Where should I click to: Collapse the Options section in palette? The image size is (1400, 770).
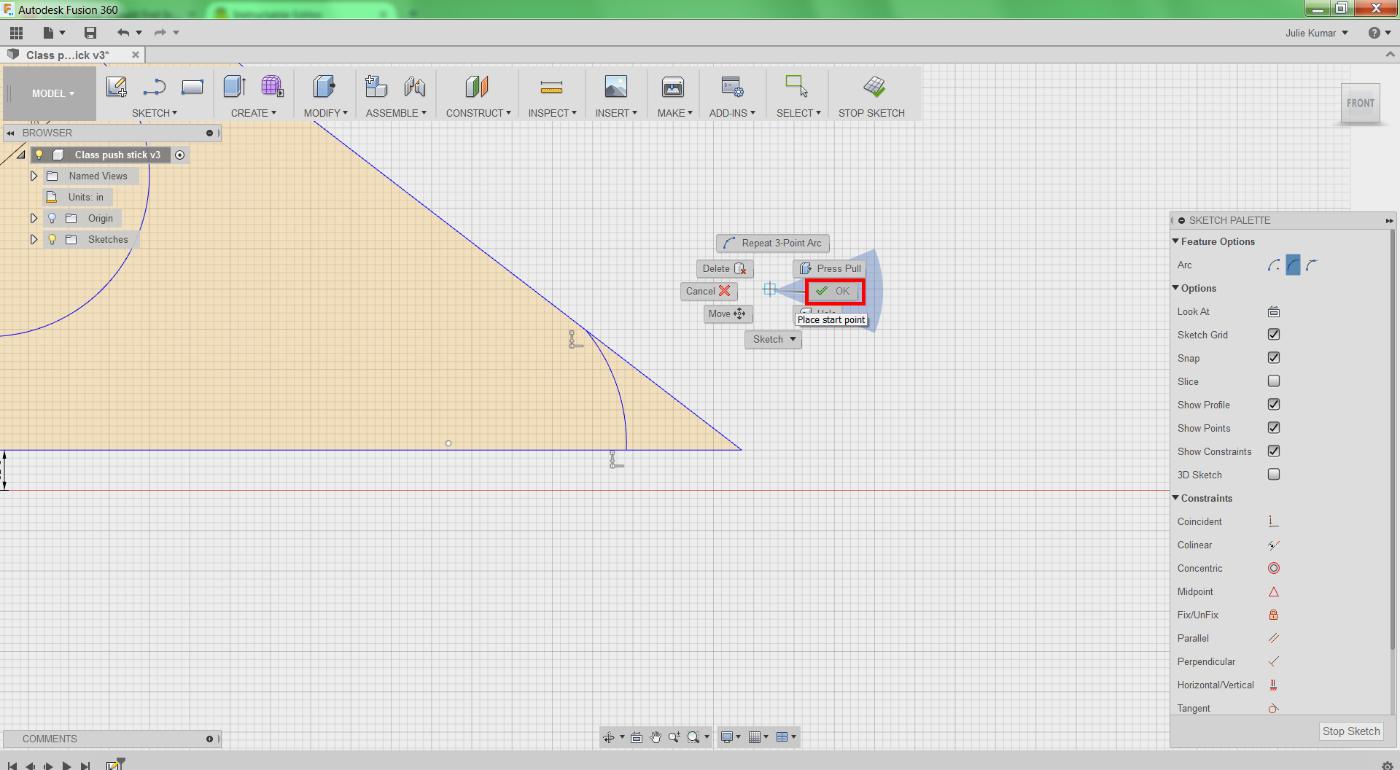tap(1175, 288)
